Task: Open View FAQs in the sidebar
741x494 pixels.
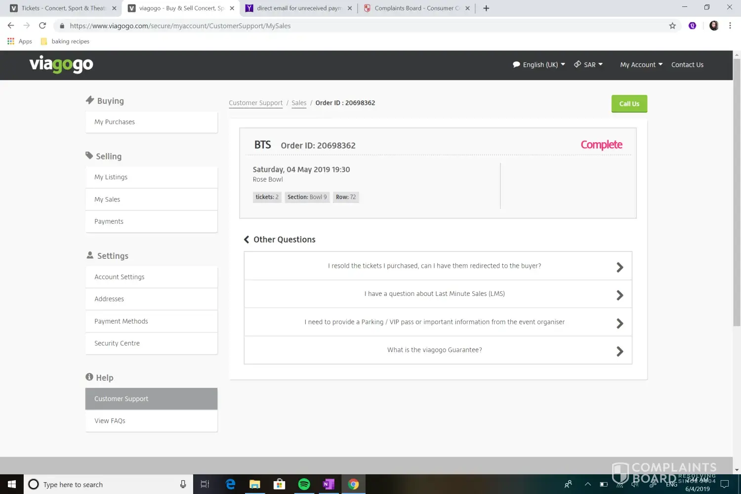Action: coord(151,421)
